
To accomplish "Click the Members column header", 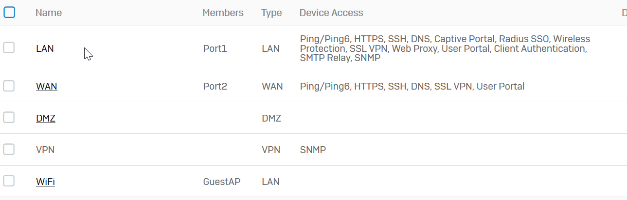I will click(x=223, y=13).
